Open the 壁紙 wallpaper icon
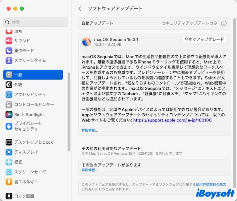The height and width of the screenshot is (201, 237). click(x=9, y=162)
